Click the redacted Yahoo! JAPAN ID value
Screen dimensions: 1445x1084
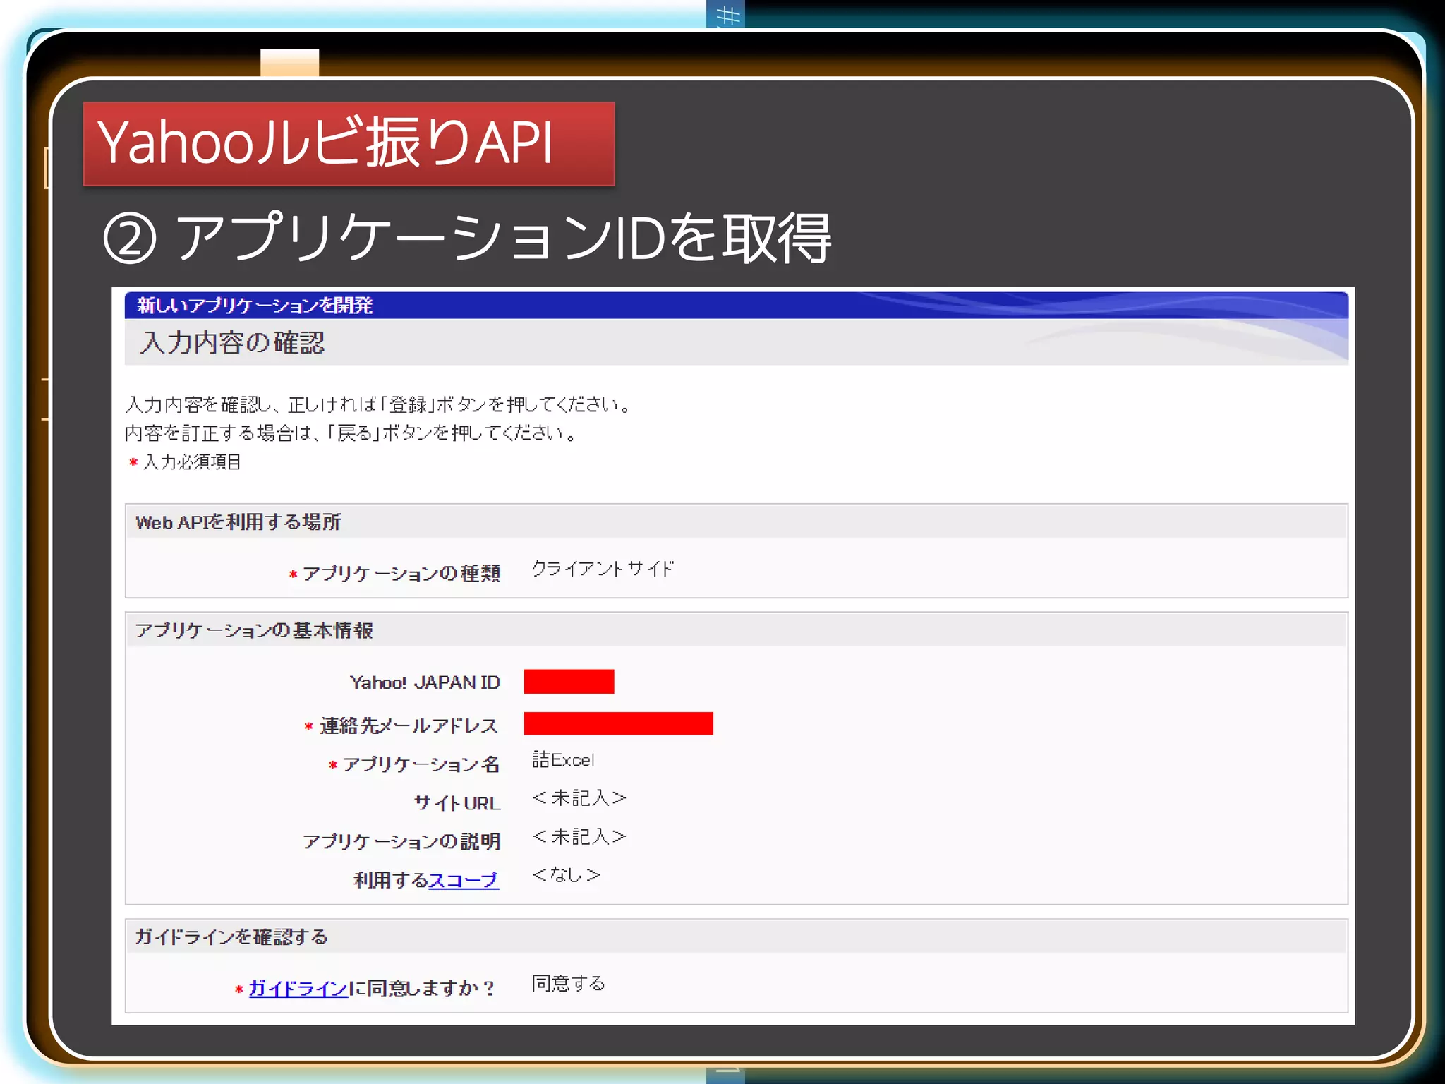(x=569, y=682)
